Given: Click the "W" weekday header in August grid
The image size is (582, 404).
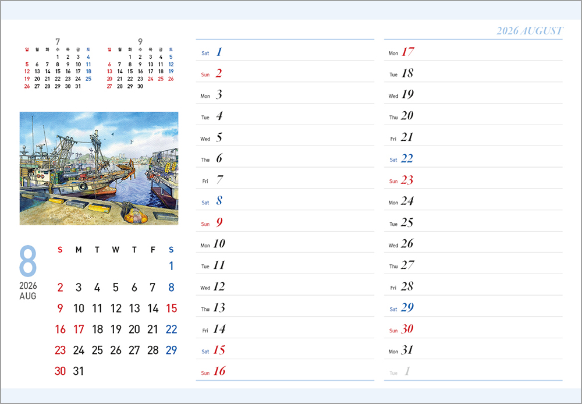Looking at the screenshot, I should coord(115,250).
